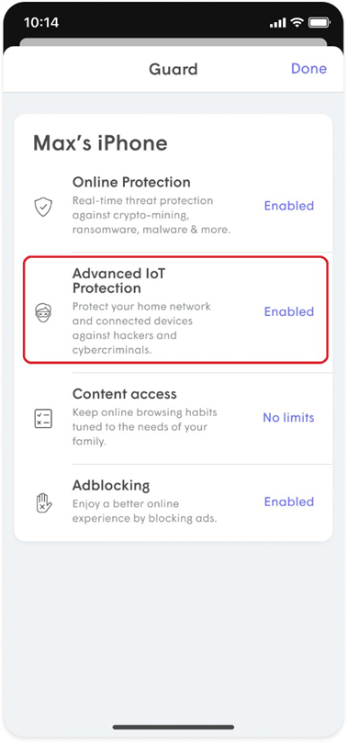Tap the Max's iPhone device heading
The image size is (348, 744).
click(x=100, y=143)
